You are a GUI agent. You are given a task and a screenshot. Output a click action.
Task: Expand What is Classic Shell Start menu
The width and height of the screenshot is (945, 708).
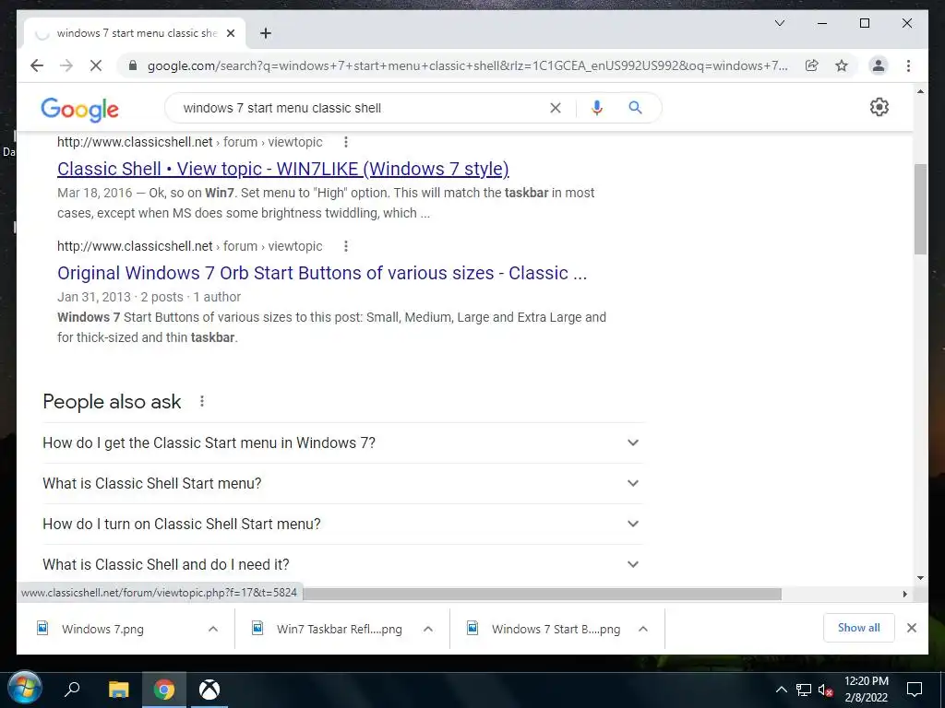point(343,483)
